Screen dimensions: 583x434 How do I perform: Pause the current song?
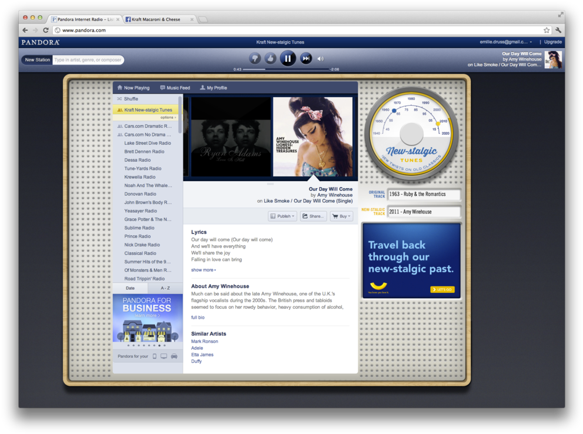click(x=288, y=58)
